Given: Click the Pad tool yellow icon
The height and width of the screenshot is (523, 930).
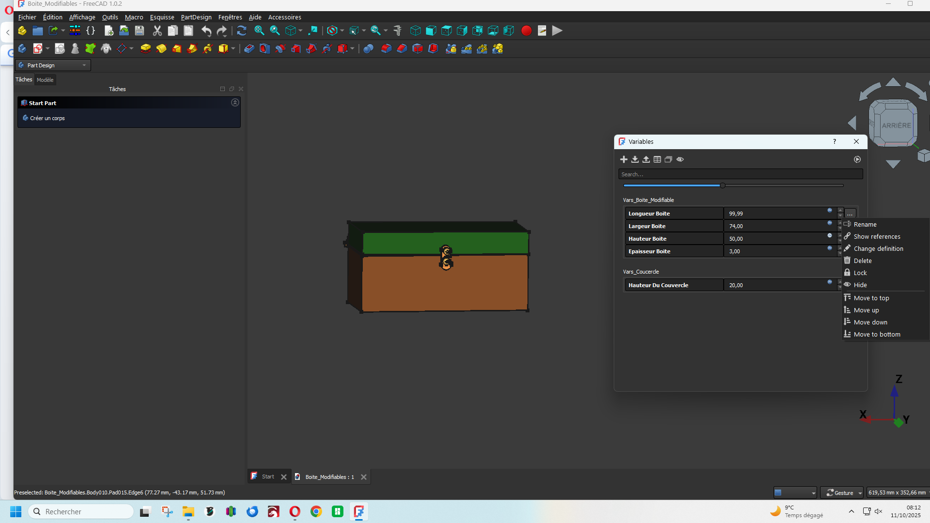Looking at the screenshot, I should click(x=145, y=49).
